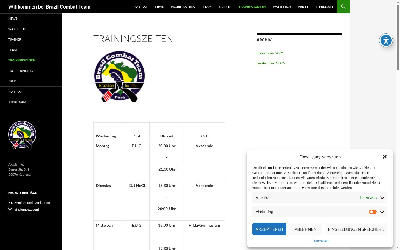Open WAS IST BJJ? in top navigation
The width and height of the screenshot is (400, 250).
[x=282, y=7]
